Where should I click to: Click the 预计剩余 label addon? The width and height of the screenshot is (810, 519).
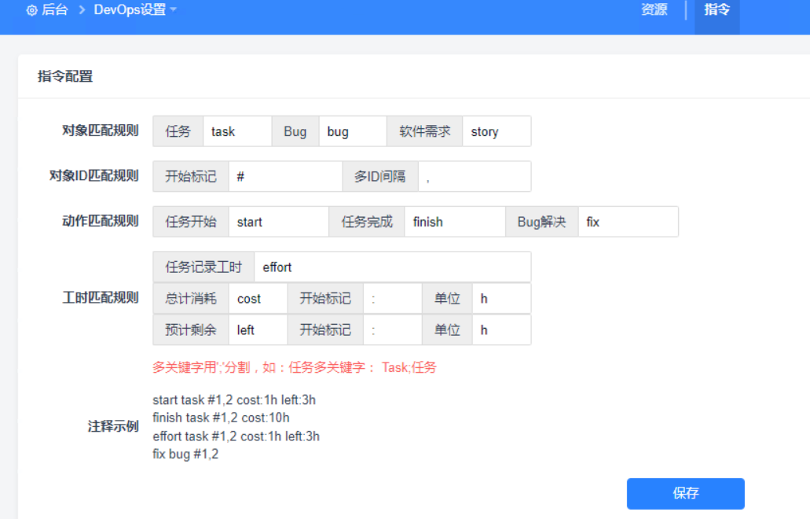coord(191,330)
